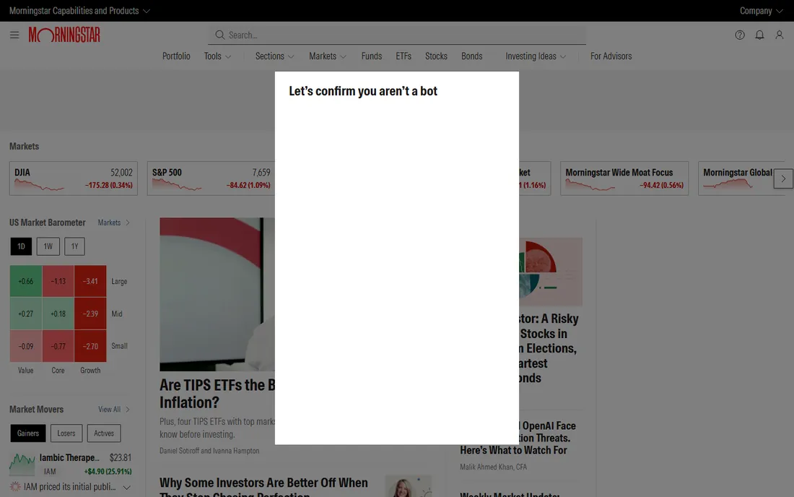Select the Losers tab
Viewport: 794px width, 497px height.
click(x=66, y=433)
